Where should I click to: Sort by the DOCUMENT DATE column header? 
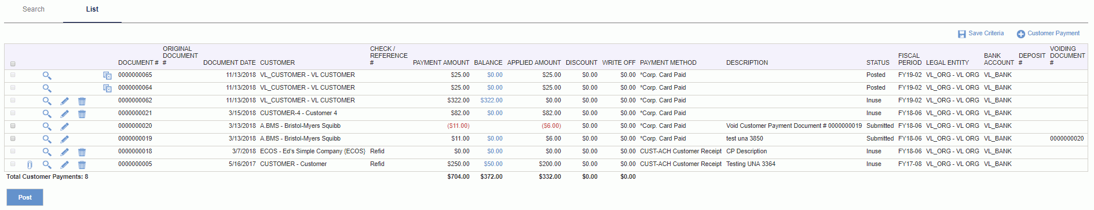[229, 62]
